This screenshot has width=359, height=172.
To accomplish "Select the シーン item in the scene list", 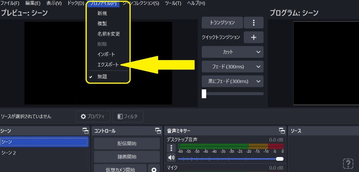I will (44, 142).
